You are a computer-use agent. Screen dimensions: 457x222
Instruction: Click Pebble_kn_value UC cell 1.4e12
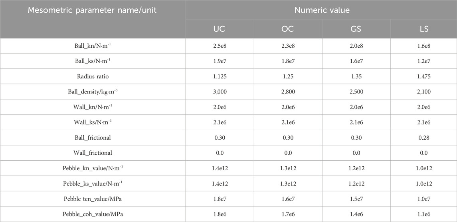click(x=220, y=168)
